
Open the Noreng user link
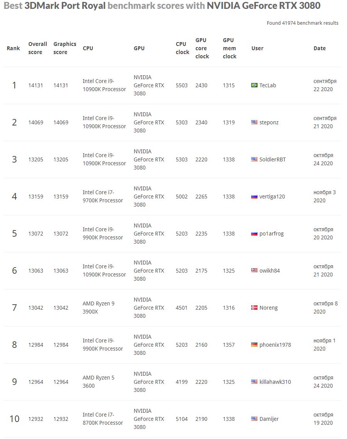pos(268,308)
